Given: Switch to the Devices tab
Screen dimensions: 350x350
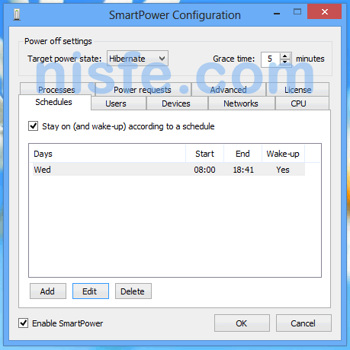Looking at the screenshot, I should (x=177, y=103).
